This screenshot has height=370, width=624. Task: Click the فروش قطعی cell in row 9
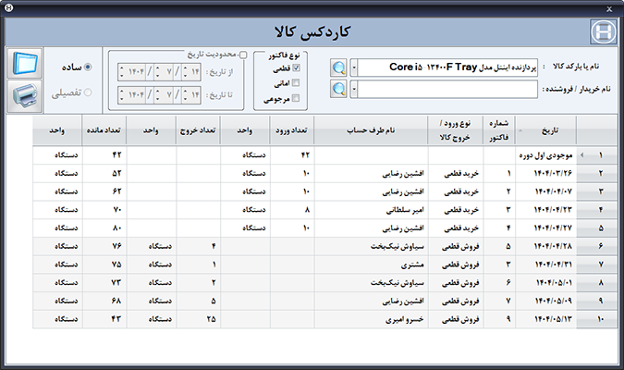(x=456, y=301)
